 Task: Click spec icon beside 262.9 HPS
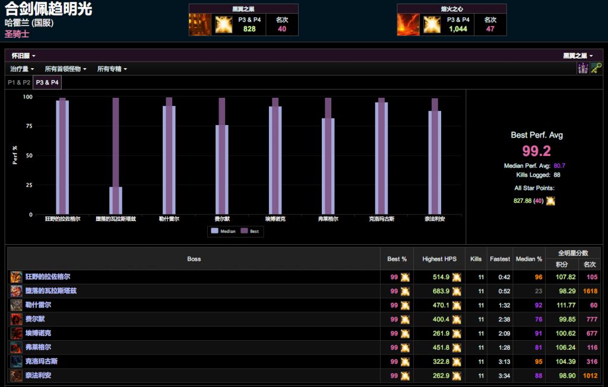[x=457, y=376]
